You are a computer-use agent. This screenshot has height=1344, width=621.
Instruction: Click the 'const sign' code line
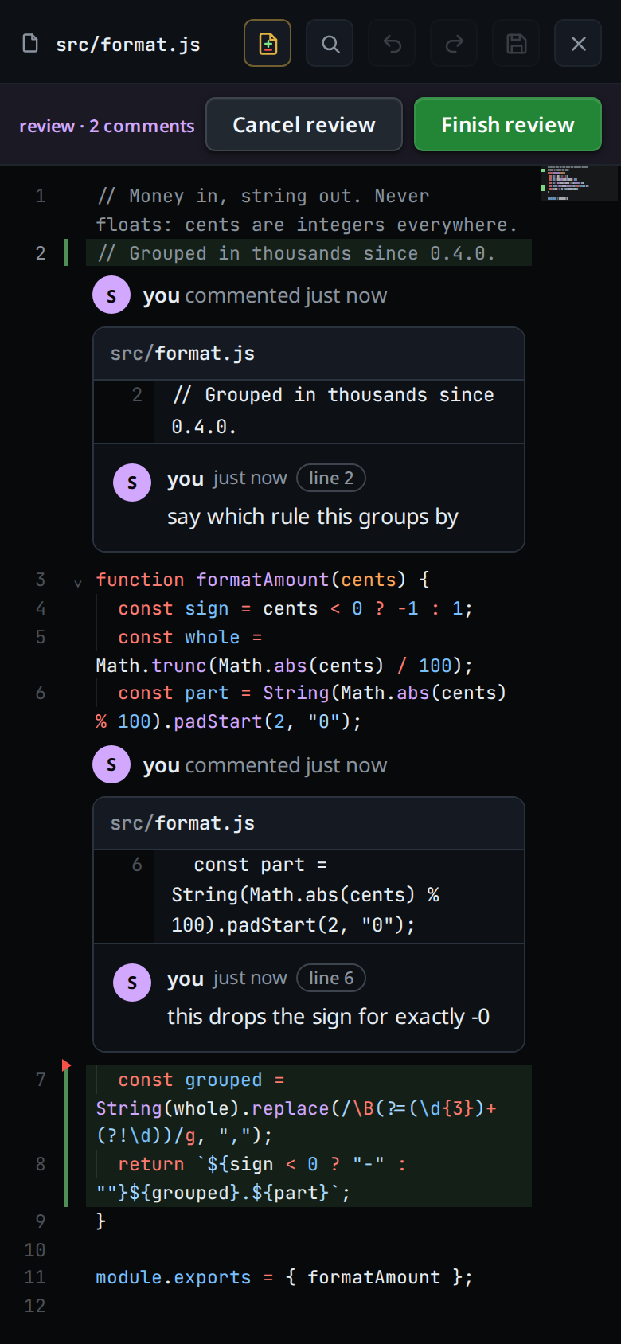click(295, 608)
